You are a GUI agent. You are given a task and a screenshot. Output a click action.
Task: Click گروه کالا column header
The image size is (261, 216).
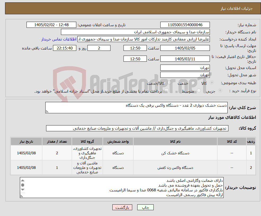[87, 142]
